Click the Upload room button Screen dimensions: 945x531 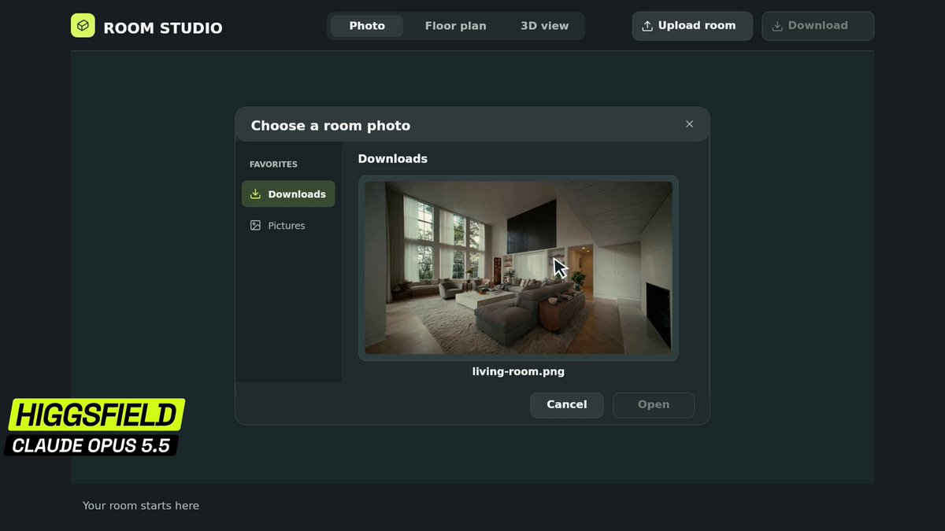click(692, 26)
